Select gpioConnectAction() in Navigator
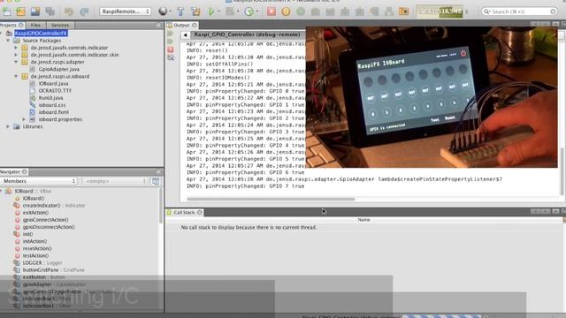The image size is (566, 318). (45, 220)
